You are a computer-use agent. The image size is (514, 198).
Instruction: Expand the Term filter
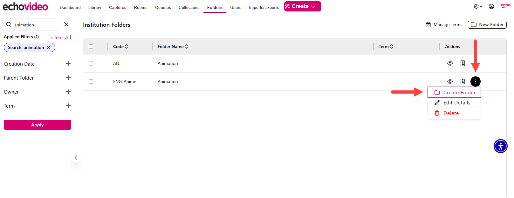point(68,106)
